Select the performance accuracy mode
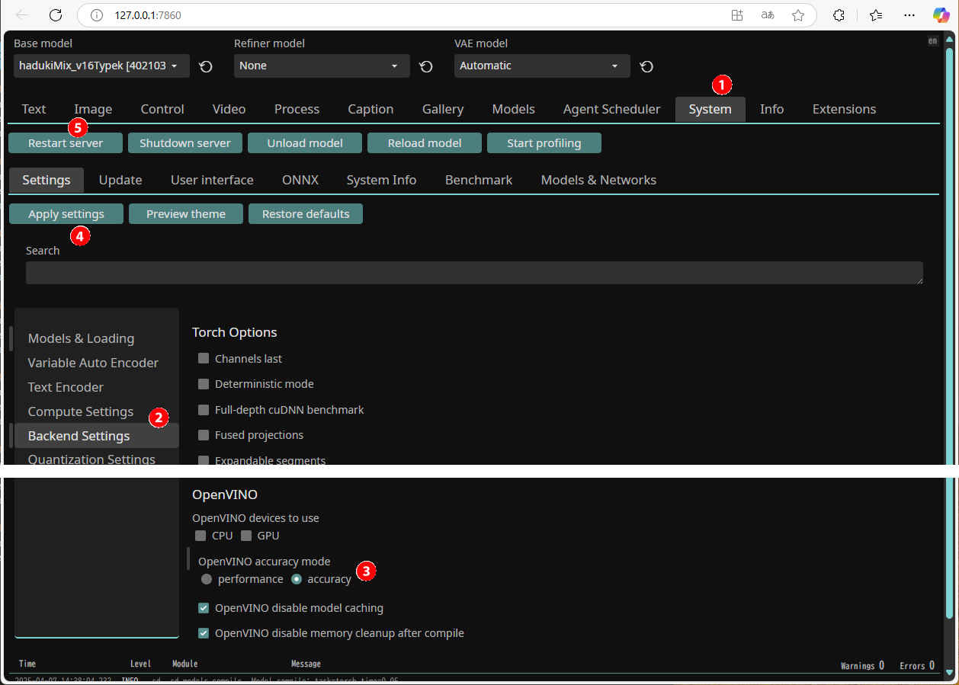Screen dimensions: 959x685 click(207, 579)
